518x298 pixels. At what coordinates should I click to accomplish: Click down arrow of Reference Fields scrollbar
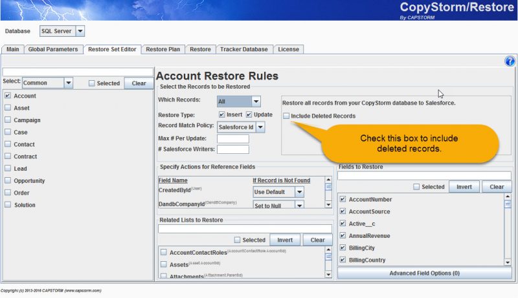(328, 205)
